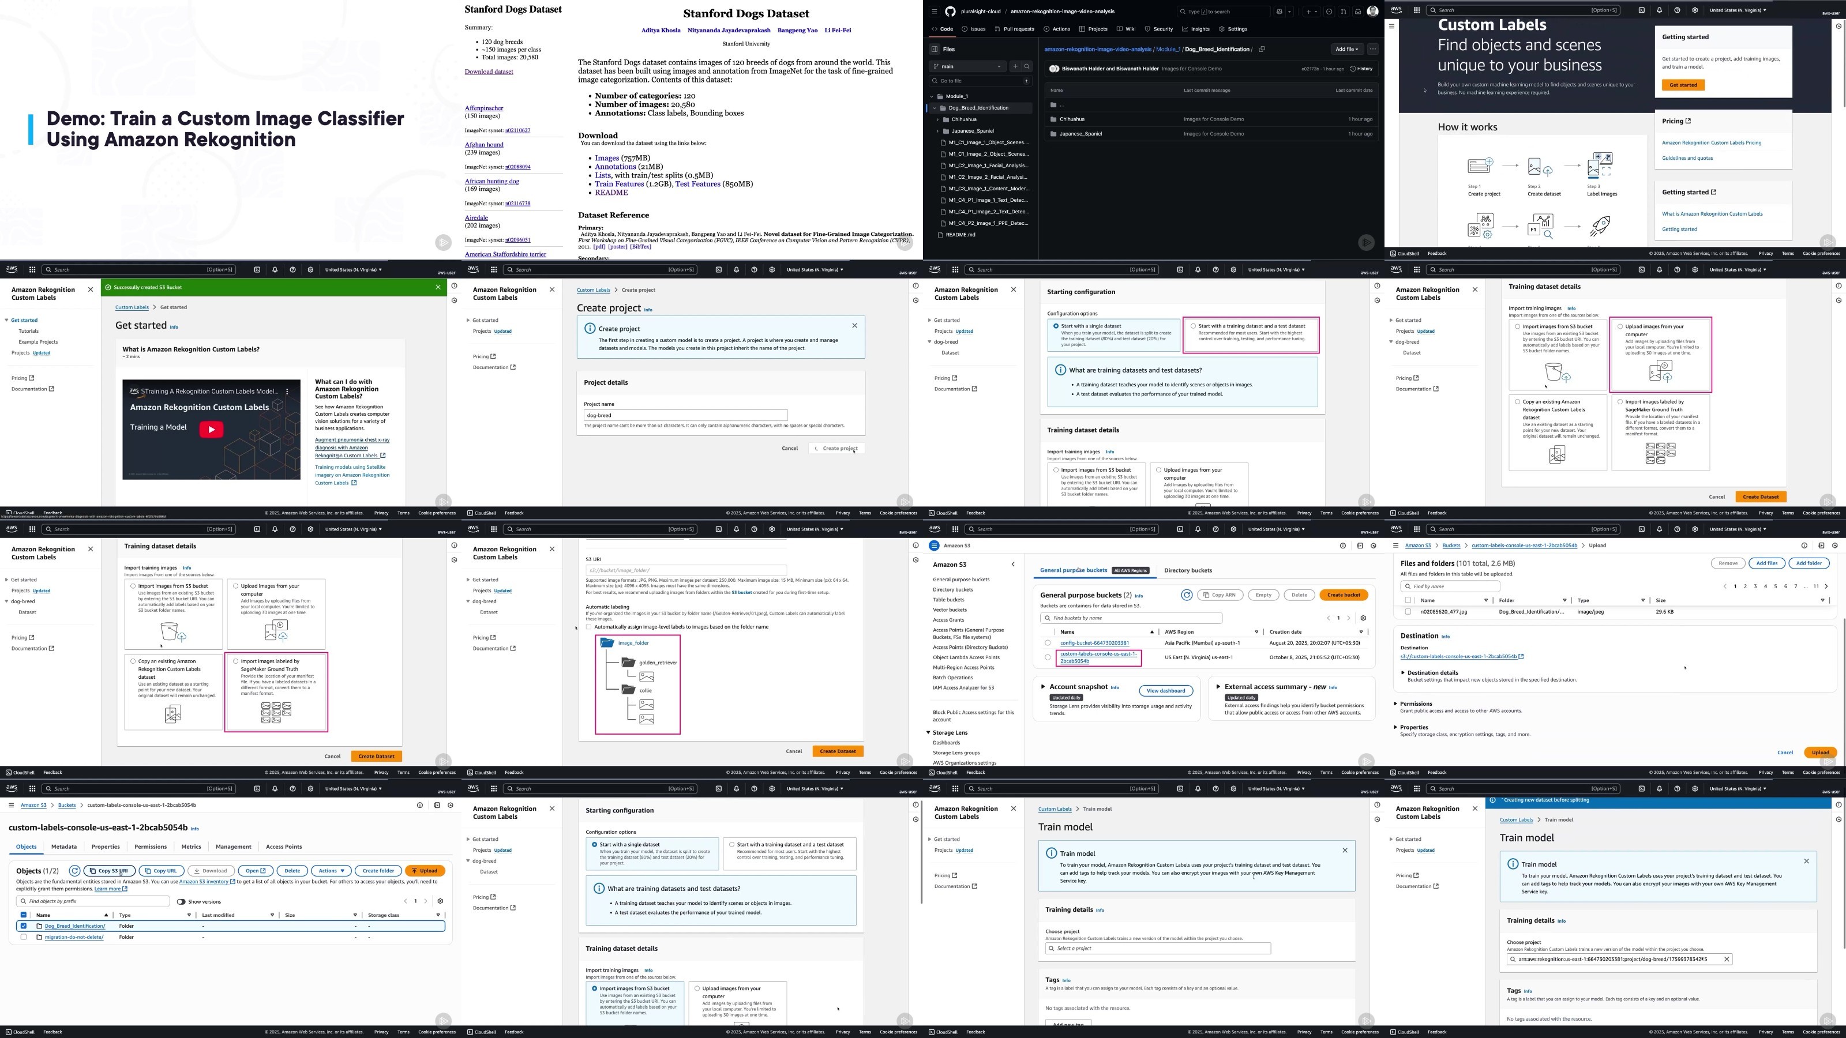The width and height of the screenshot is (1846, 1038).
Task: Open GitHub hamburger navigation menu beside Octocat
Action: click(934, 12)
